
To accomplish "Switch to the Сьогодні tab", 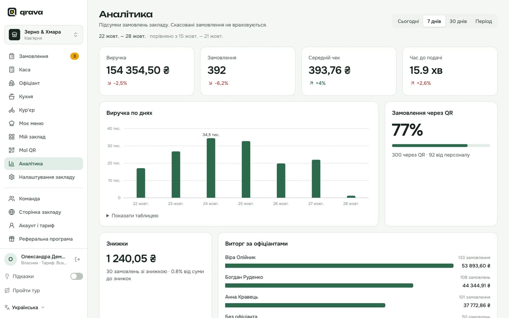I will [x=408, y=21].
